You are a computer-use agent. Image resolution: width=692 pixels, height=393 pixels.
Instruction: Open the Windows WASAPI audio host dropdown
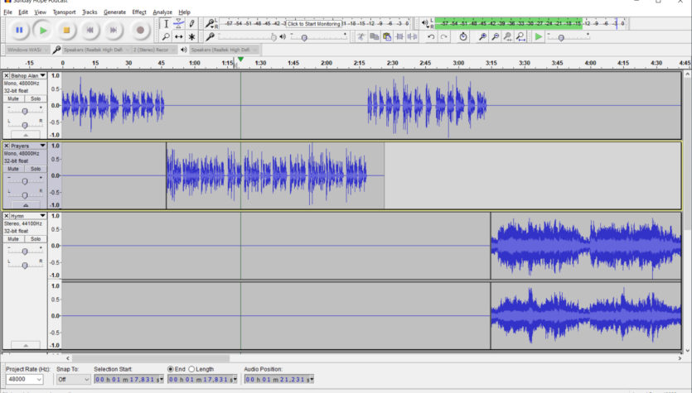click(x=27, y=50)
